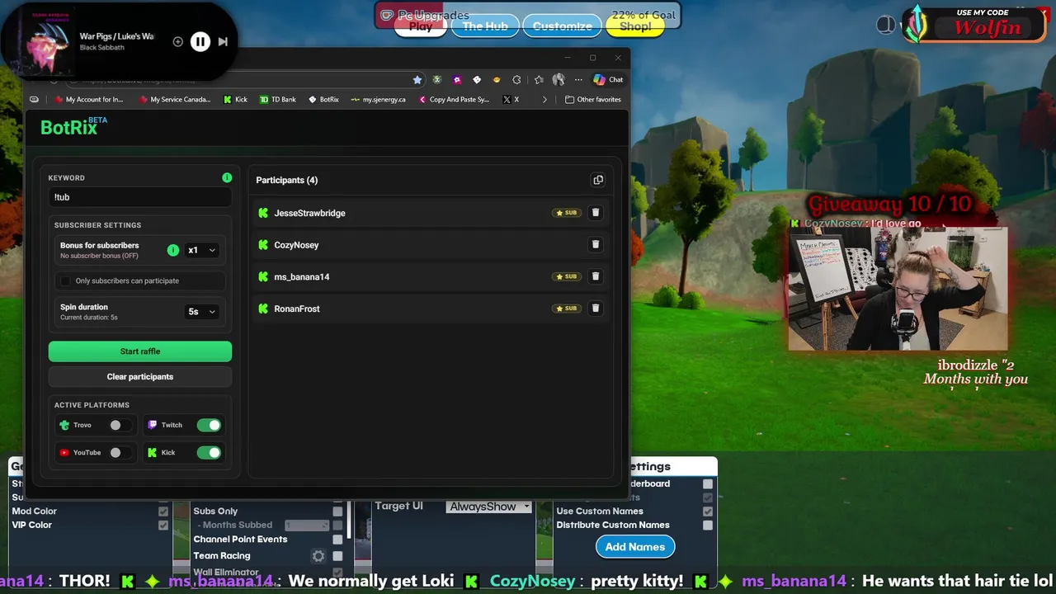The width and height of the screenshot is (1056, 594).
Task: Open Kick bookmark
Action: click(x=235, y=99)
